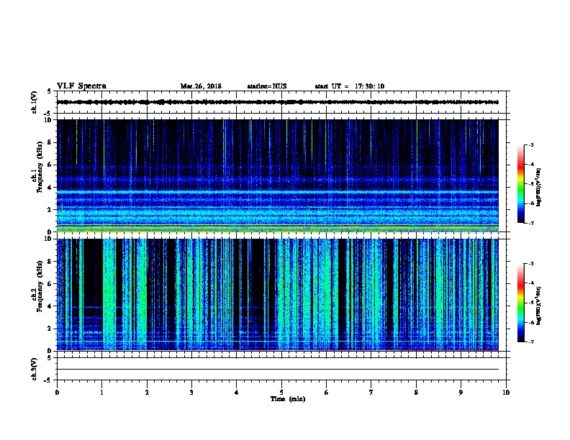This screenshot has height=440, width=570.
Task: Click the "-3" label on upper colorbar
Action: (530, 145)
